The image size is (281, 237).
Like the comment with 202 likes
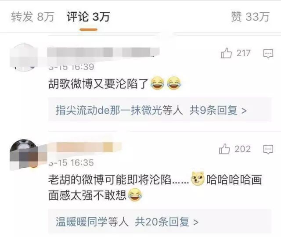pyautogui.click(x=224, y=149)
